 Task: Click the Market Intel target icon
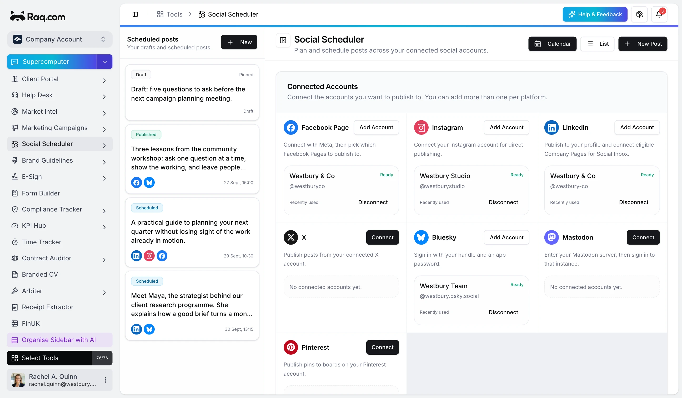click(15, 111)
